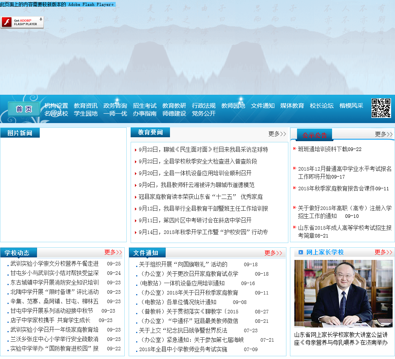Open the 教育教研 menu item

point(174,105)
